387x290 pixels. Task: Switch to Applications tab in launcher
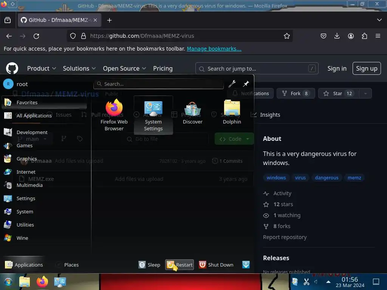24,265
